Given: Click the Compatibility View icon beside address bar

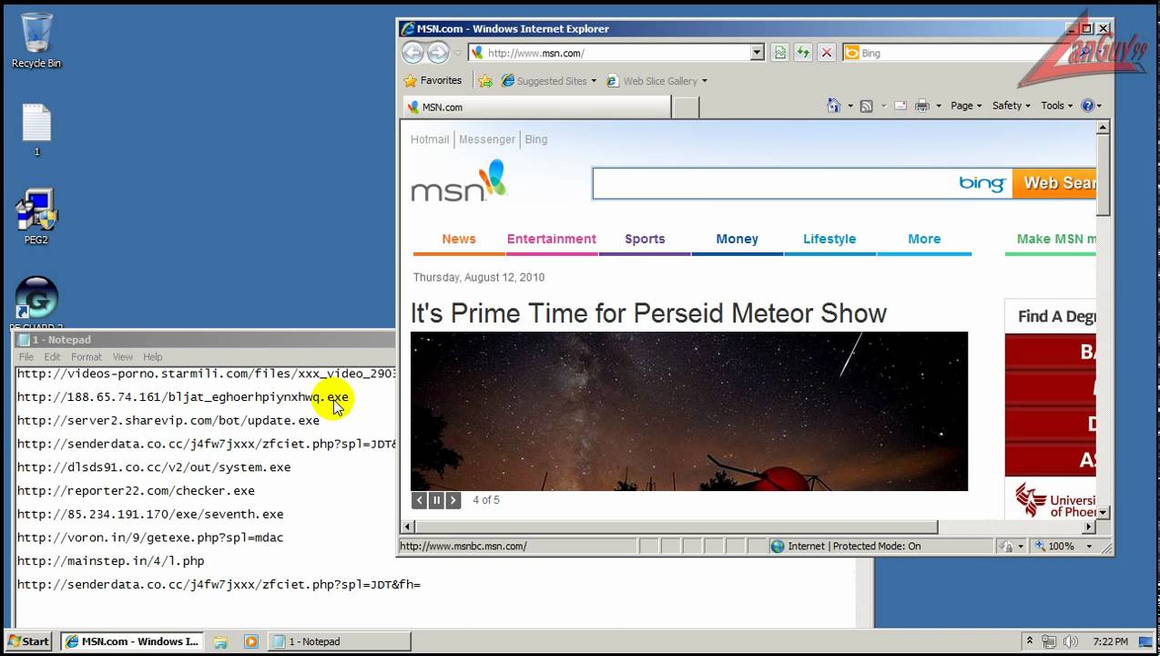Looking at the screenshot, I should (x=780, y=53).
